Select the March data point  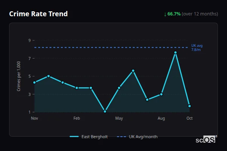point(91,88)
